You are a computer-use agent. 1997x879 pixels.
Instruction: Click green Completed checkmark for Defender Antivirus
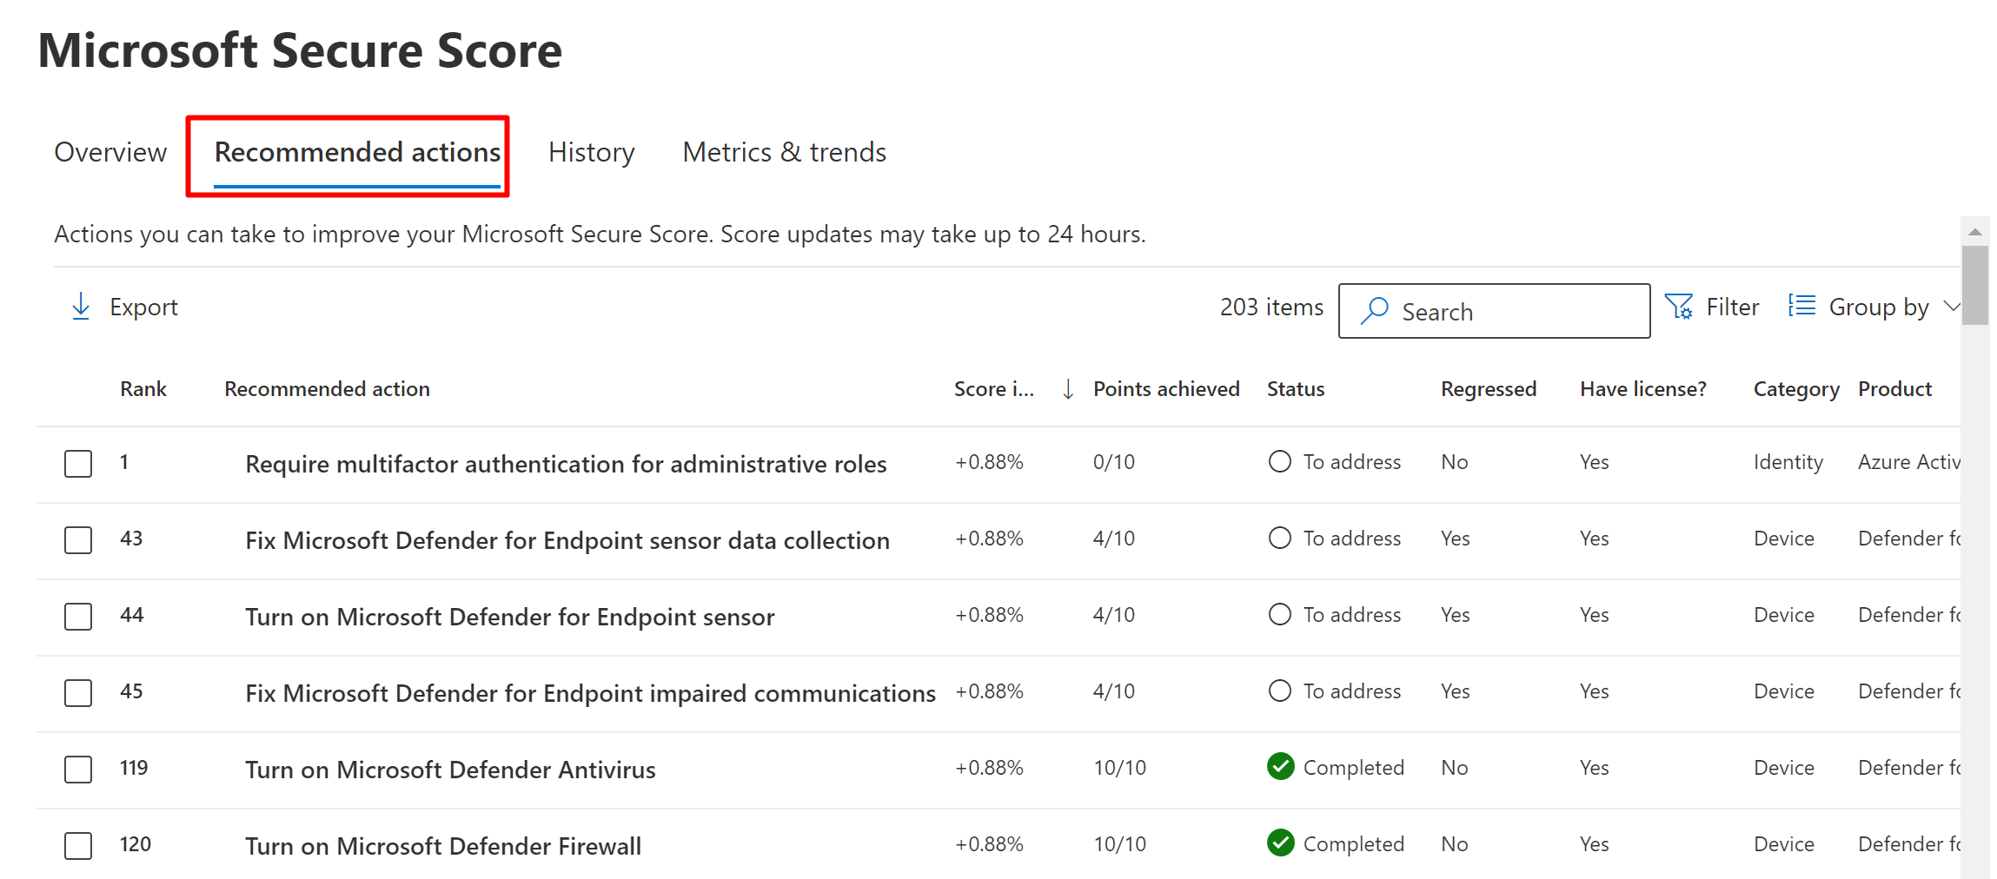coord(1280,767)
